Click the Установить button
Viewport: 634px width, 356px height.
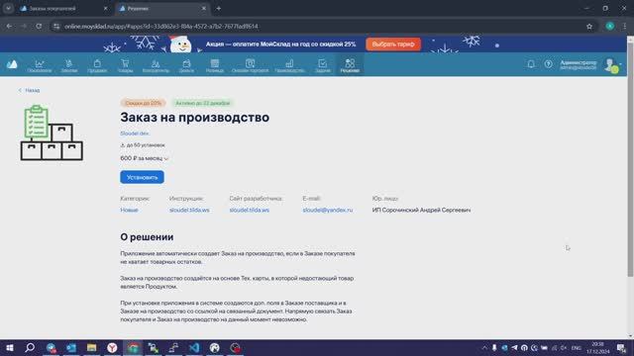tap(142, 177)
